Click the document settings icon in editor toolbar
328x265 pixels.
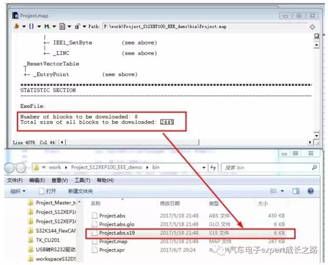[62, 26]
